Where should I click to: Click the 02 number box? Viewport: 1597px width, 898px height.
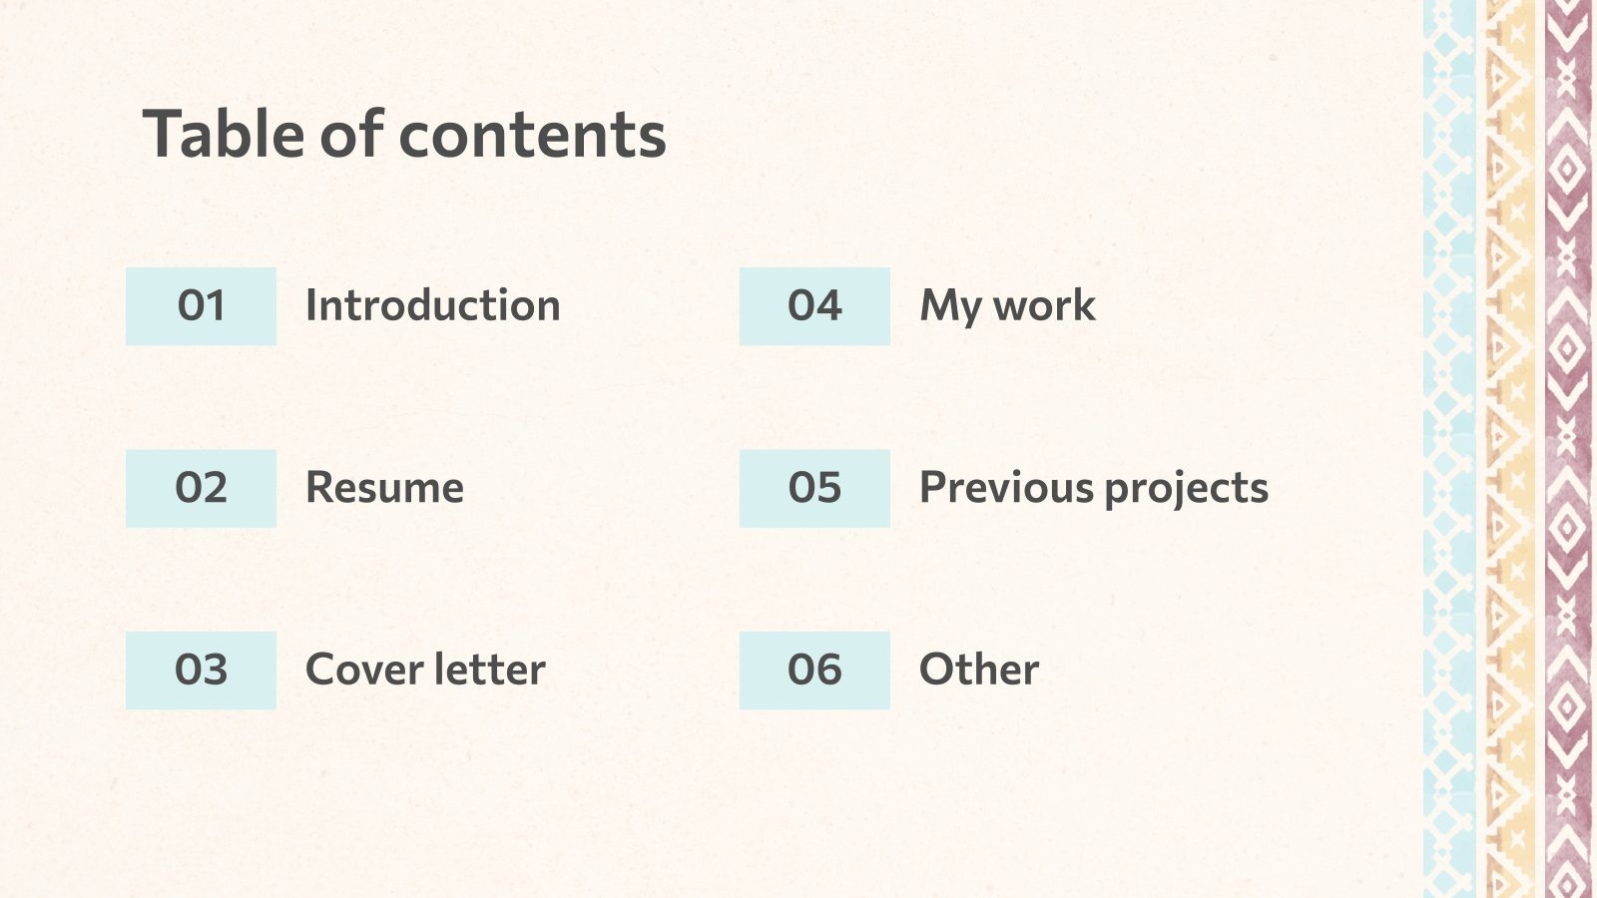[x=201, y=488]
